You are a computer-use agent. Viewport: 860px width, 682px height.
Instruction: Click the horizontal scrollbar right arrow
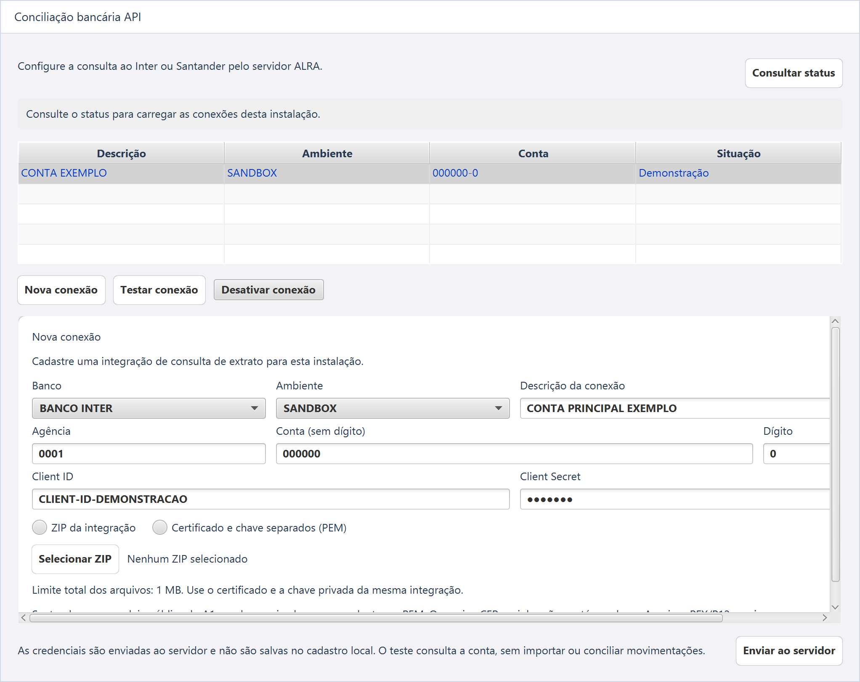(825, 618)
